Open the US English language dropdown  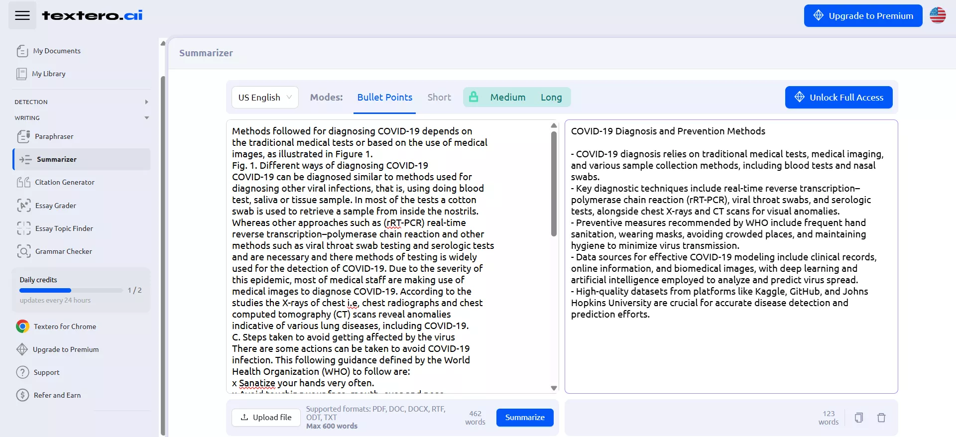pos(265,98)
